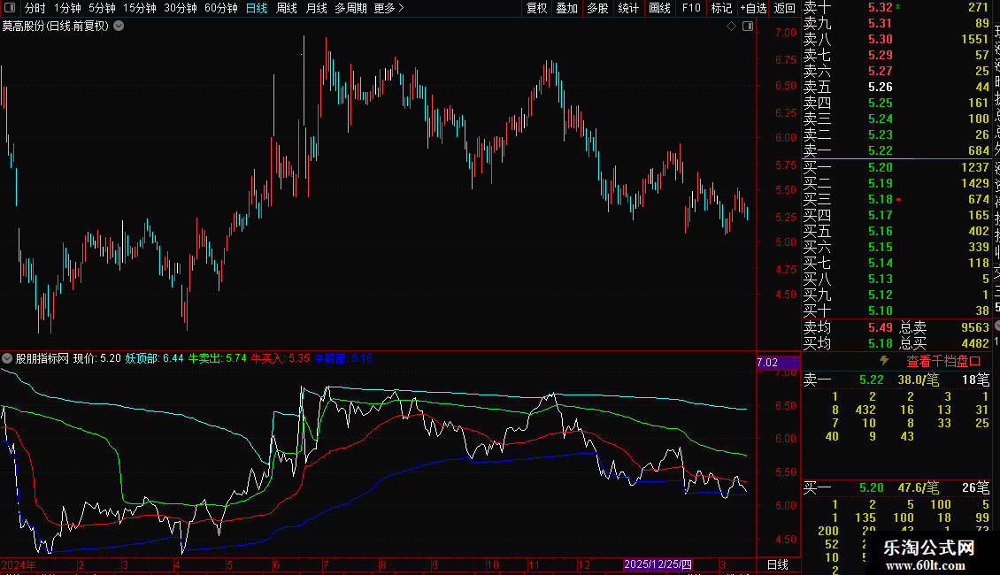Select the 卖五 5.26 order row
This screenshot has height=575, width=1000.
(x=896, y=88)
